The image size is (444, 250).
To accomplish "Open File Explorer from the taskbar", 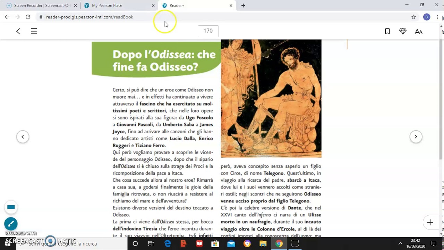I will (263, 244).
